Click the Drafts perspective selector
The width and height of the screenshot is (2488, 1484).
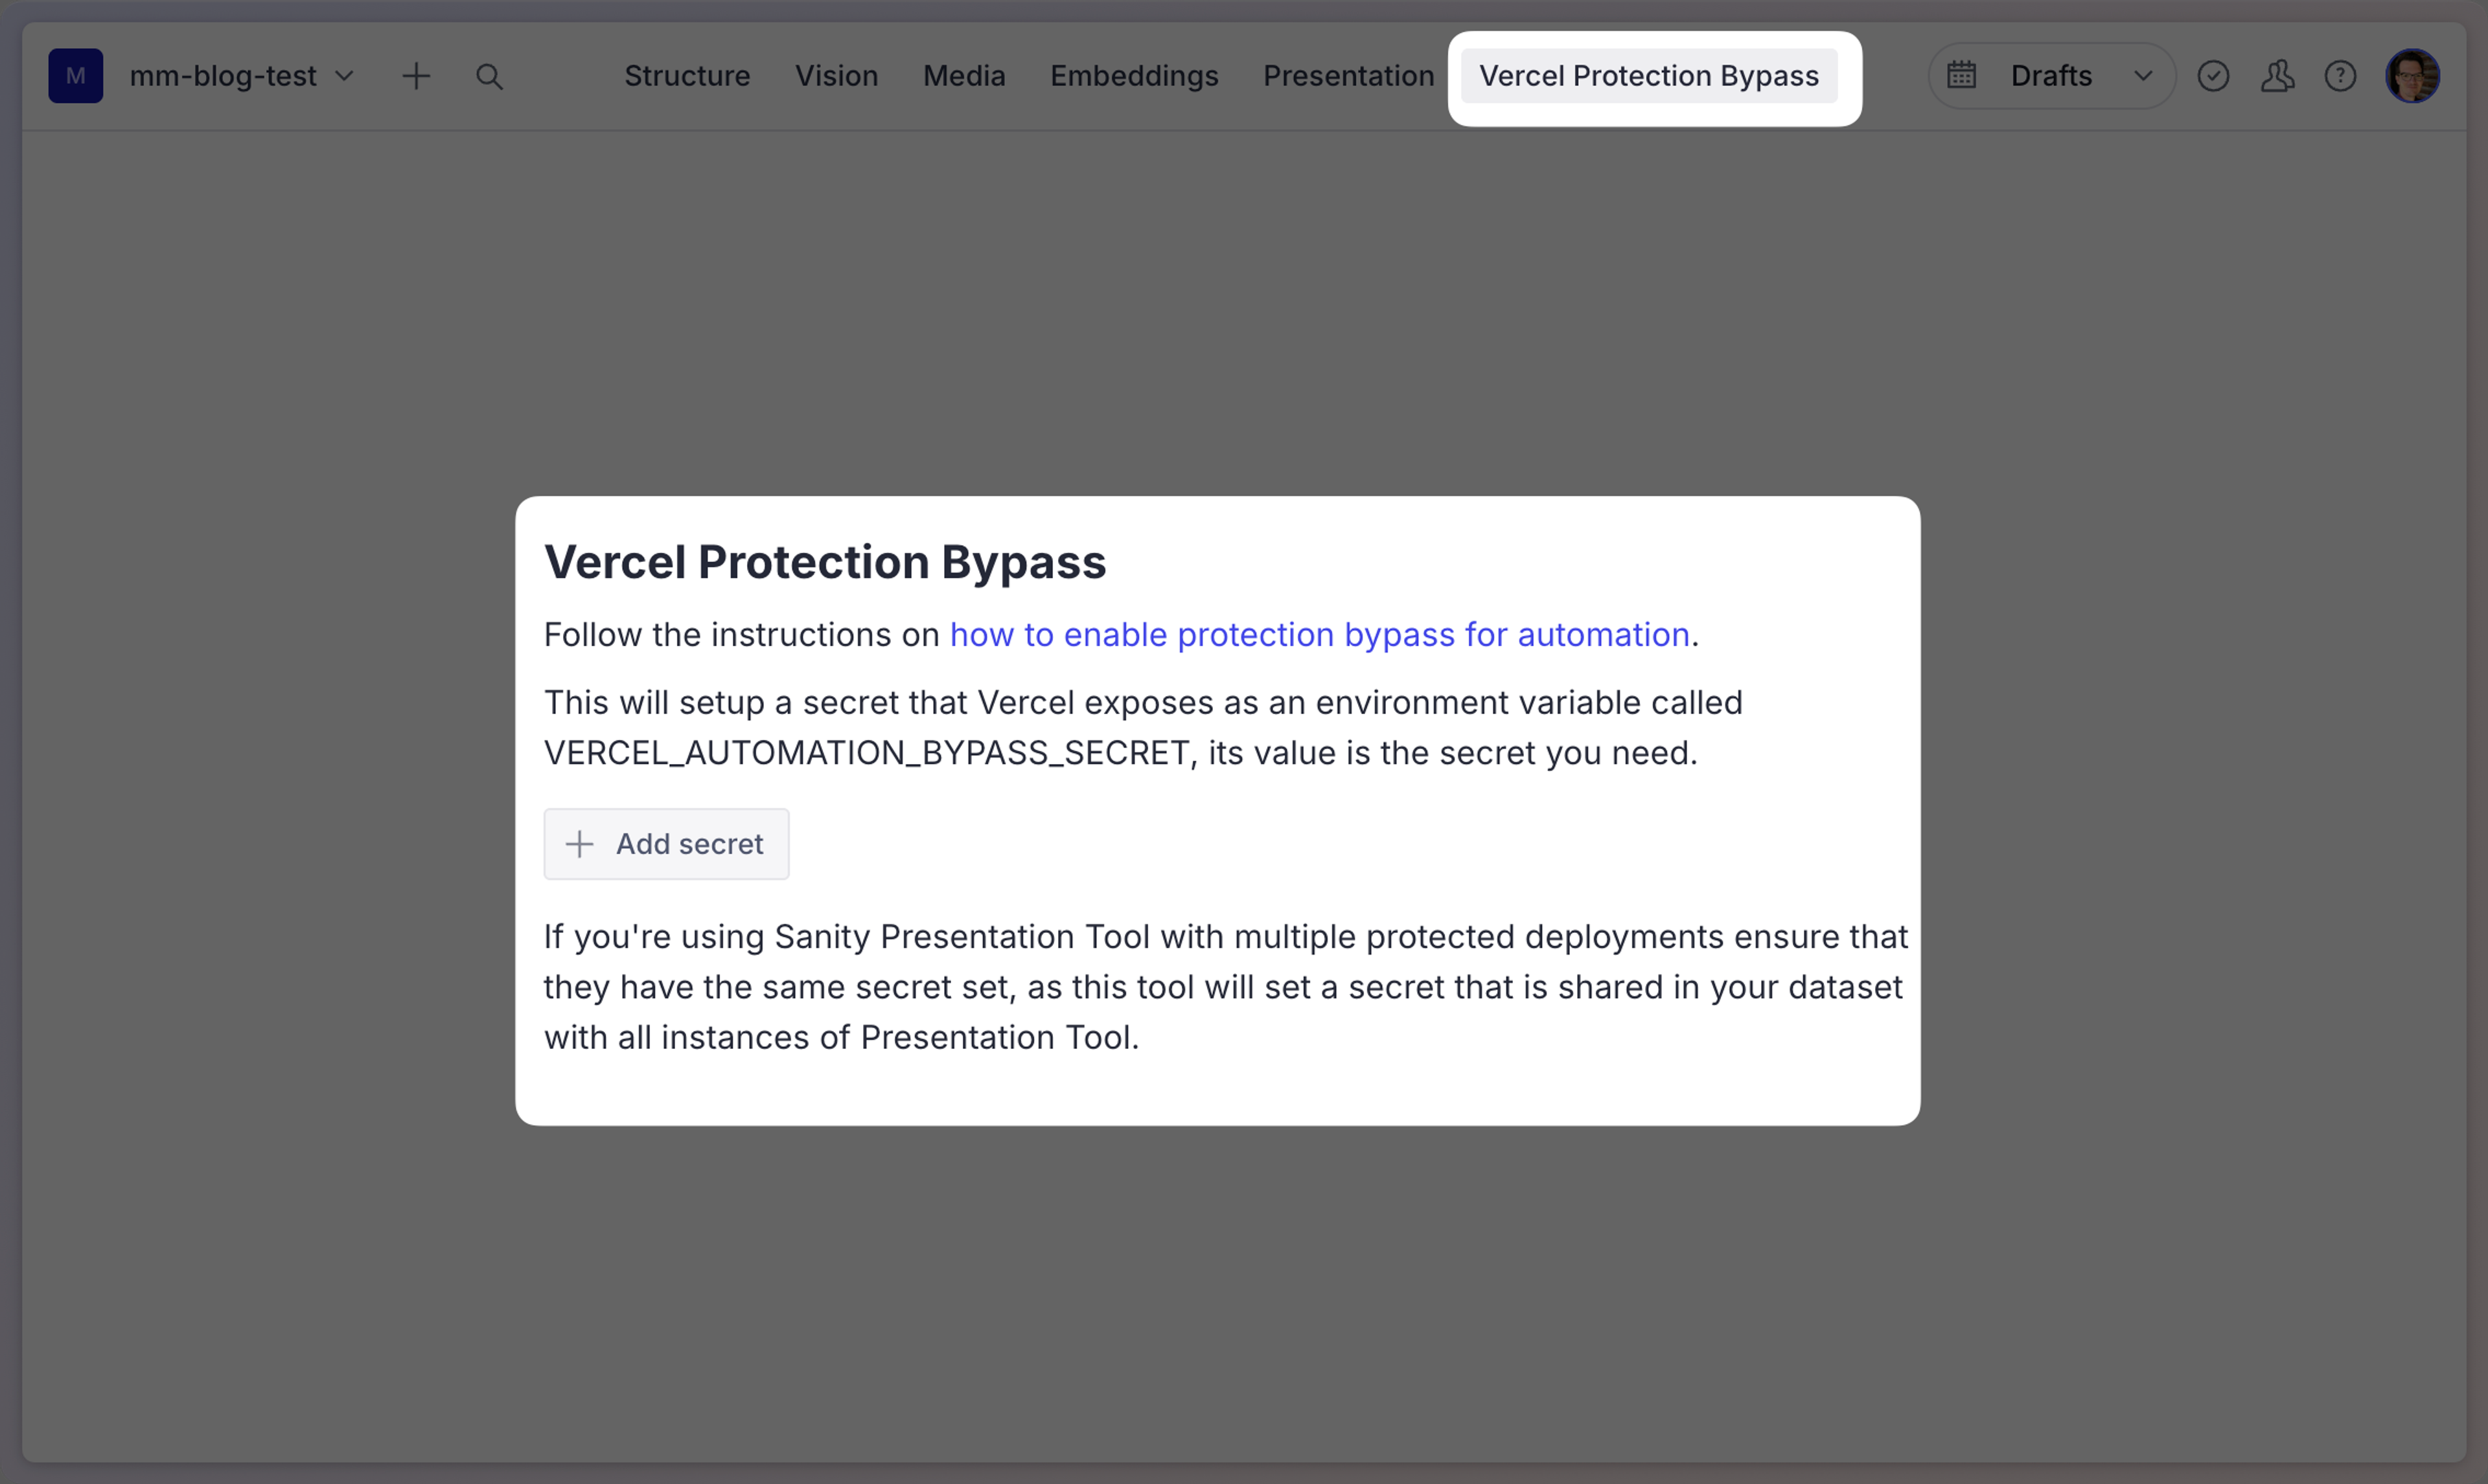coord(2051,76)
